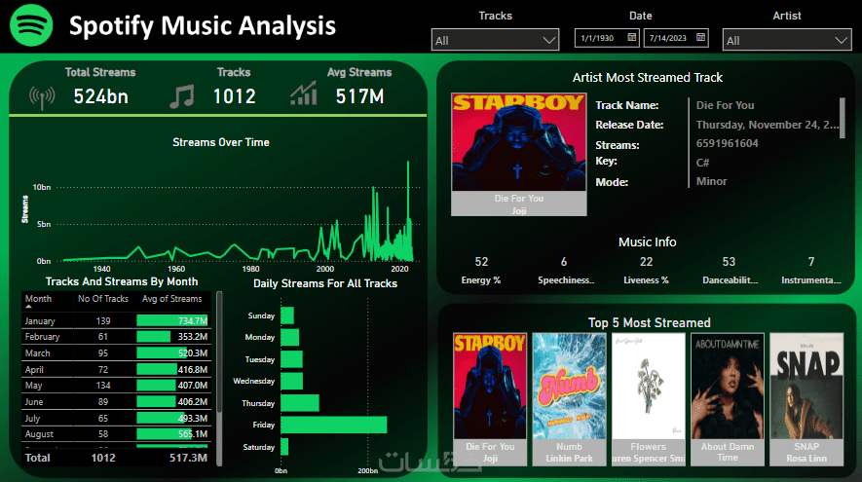Click the Total row value 517.3M
The width and height of the screenshot is (862, 482).
[x=189, y=458]
